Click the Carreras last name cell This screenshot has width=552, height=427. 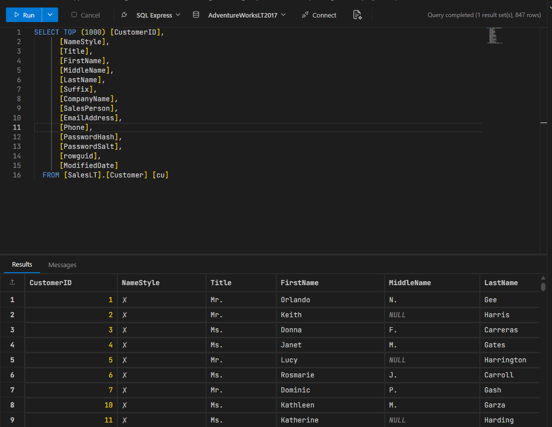510,330
